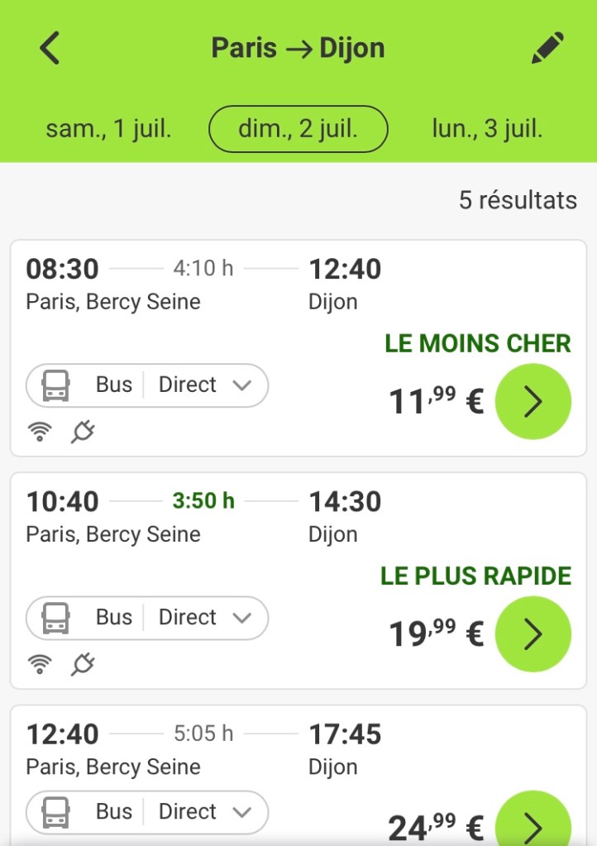The width and height of the screenshot is (597, 846).
Task: Tap the Wi-Fi icon on 08:30 trip
Action: point(40,432)
